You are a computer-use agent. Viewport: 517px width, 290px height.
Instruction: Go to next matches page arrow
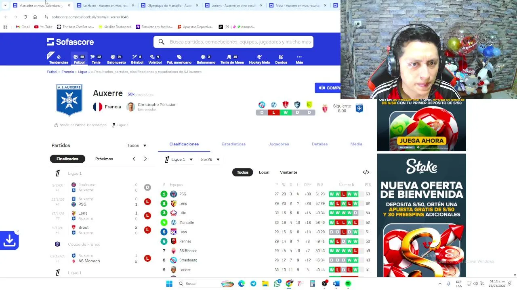point(145,159)
